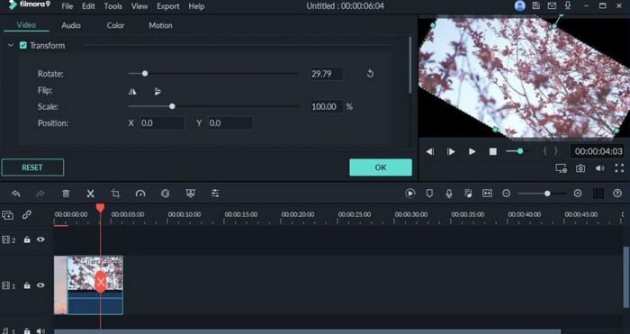This screenshot has height=334, width=630.
Task: Click the save project icon in title bar
Action: [x=536, y=6]
